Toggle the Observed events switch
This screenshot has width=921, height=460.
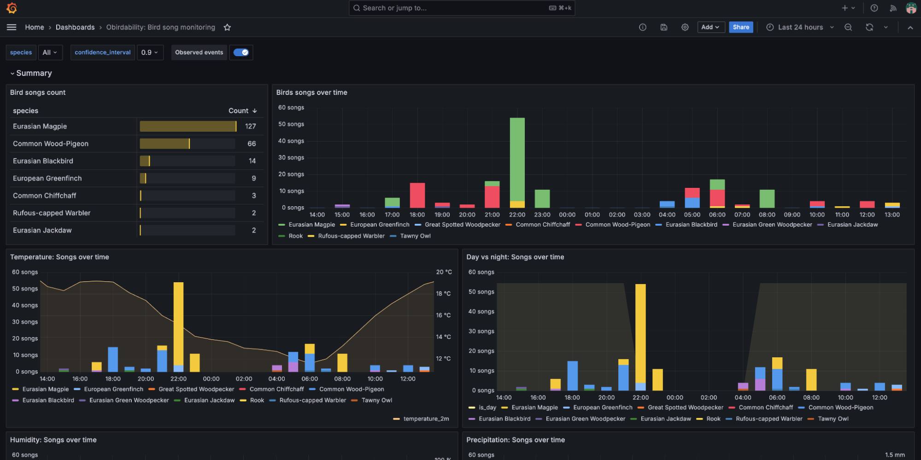tap(241, 52)
